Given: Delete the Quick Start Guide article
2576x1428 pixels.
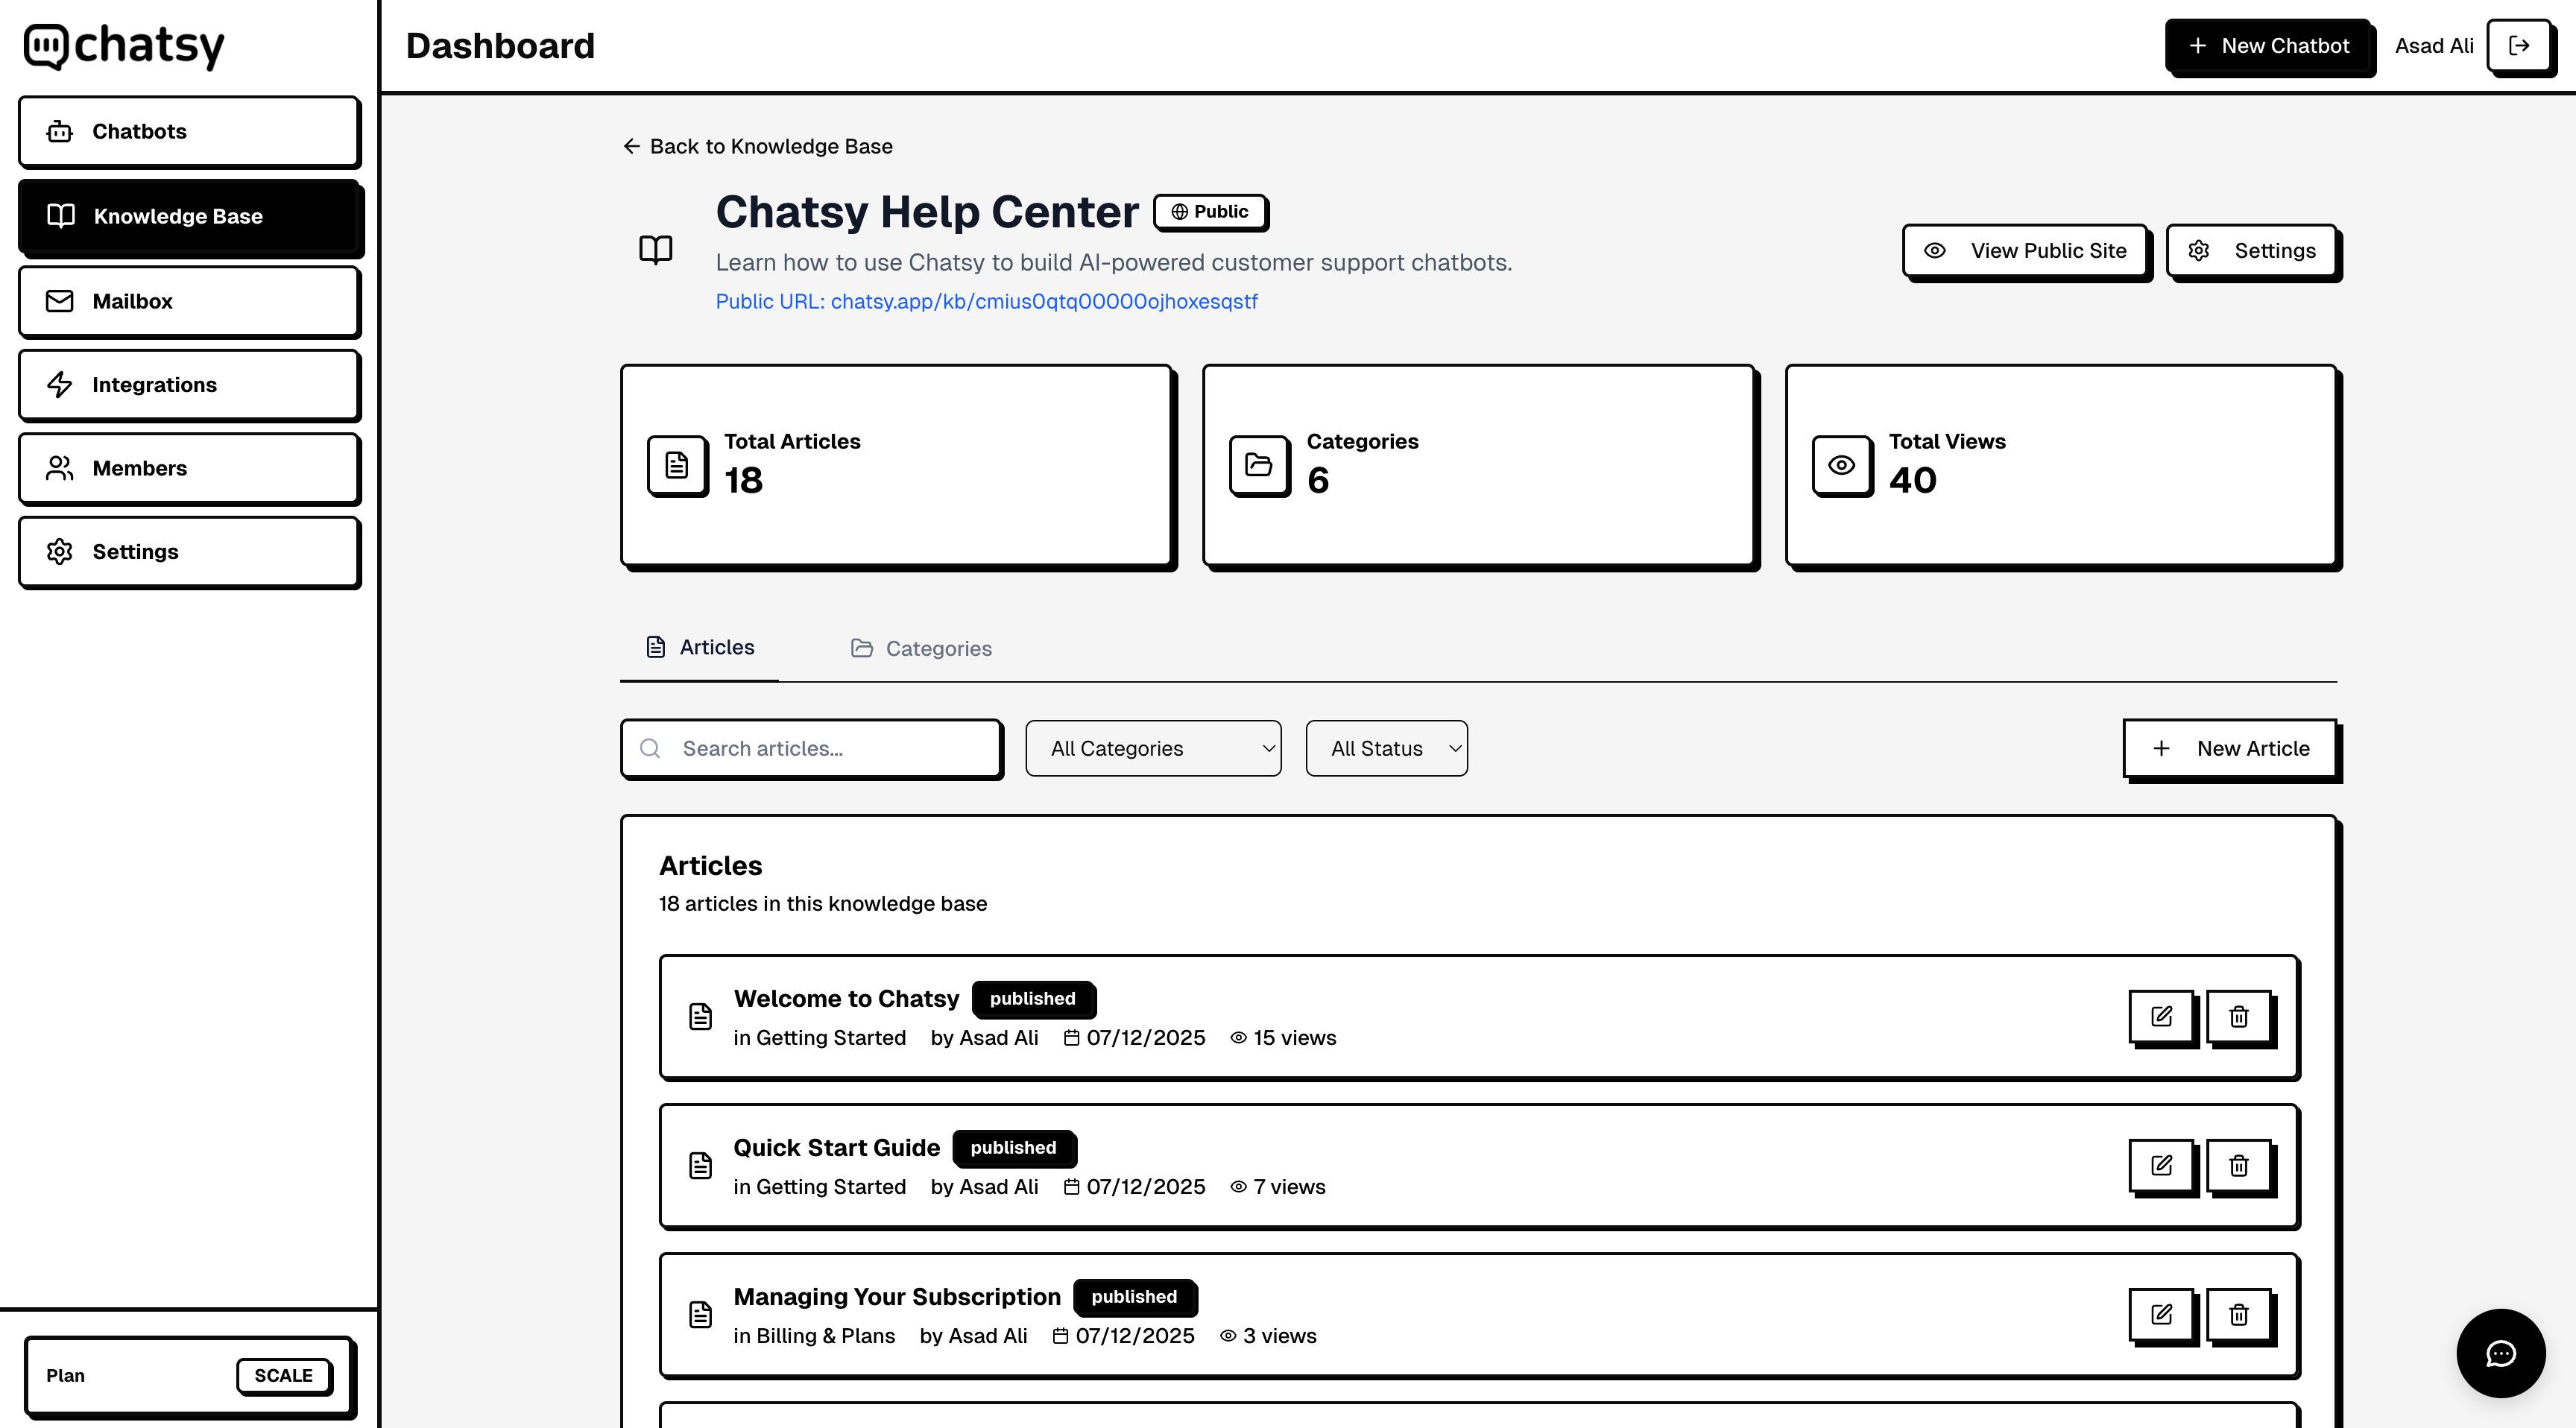Looking at the screenshot, I should (x=2239, y=1165).
